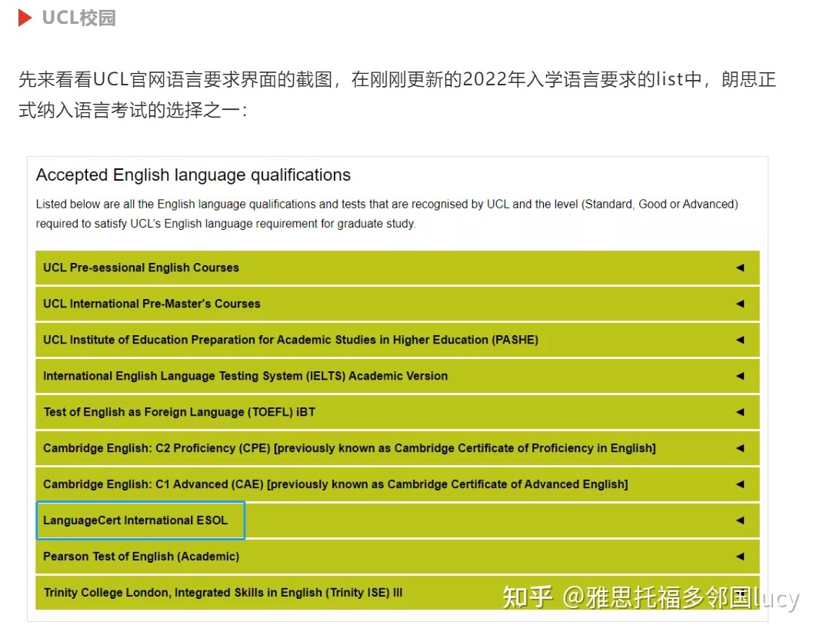
Task: Select LanguageCert International ESOL label
Action: (135, 520)
